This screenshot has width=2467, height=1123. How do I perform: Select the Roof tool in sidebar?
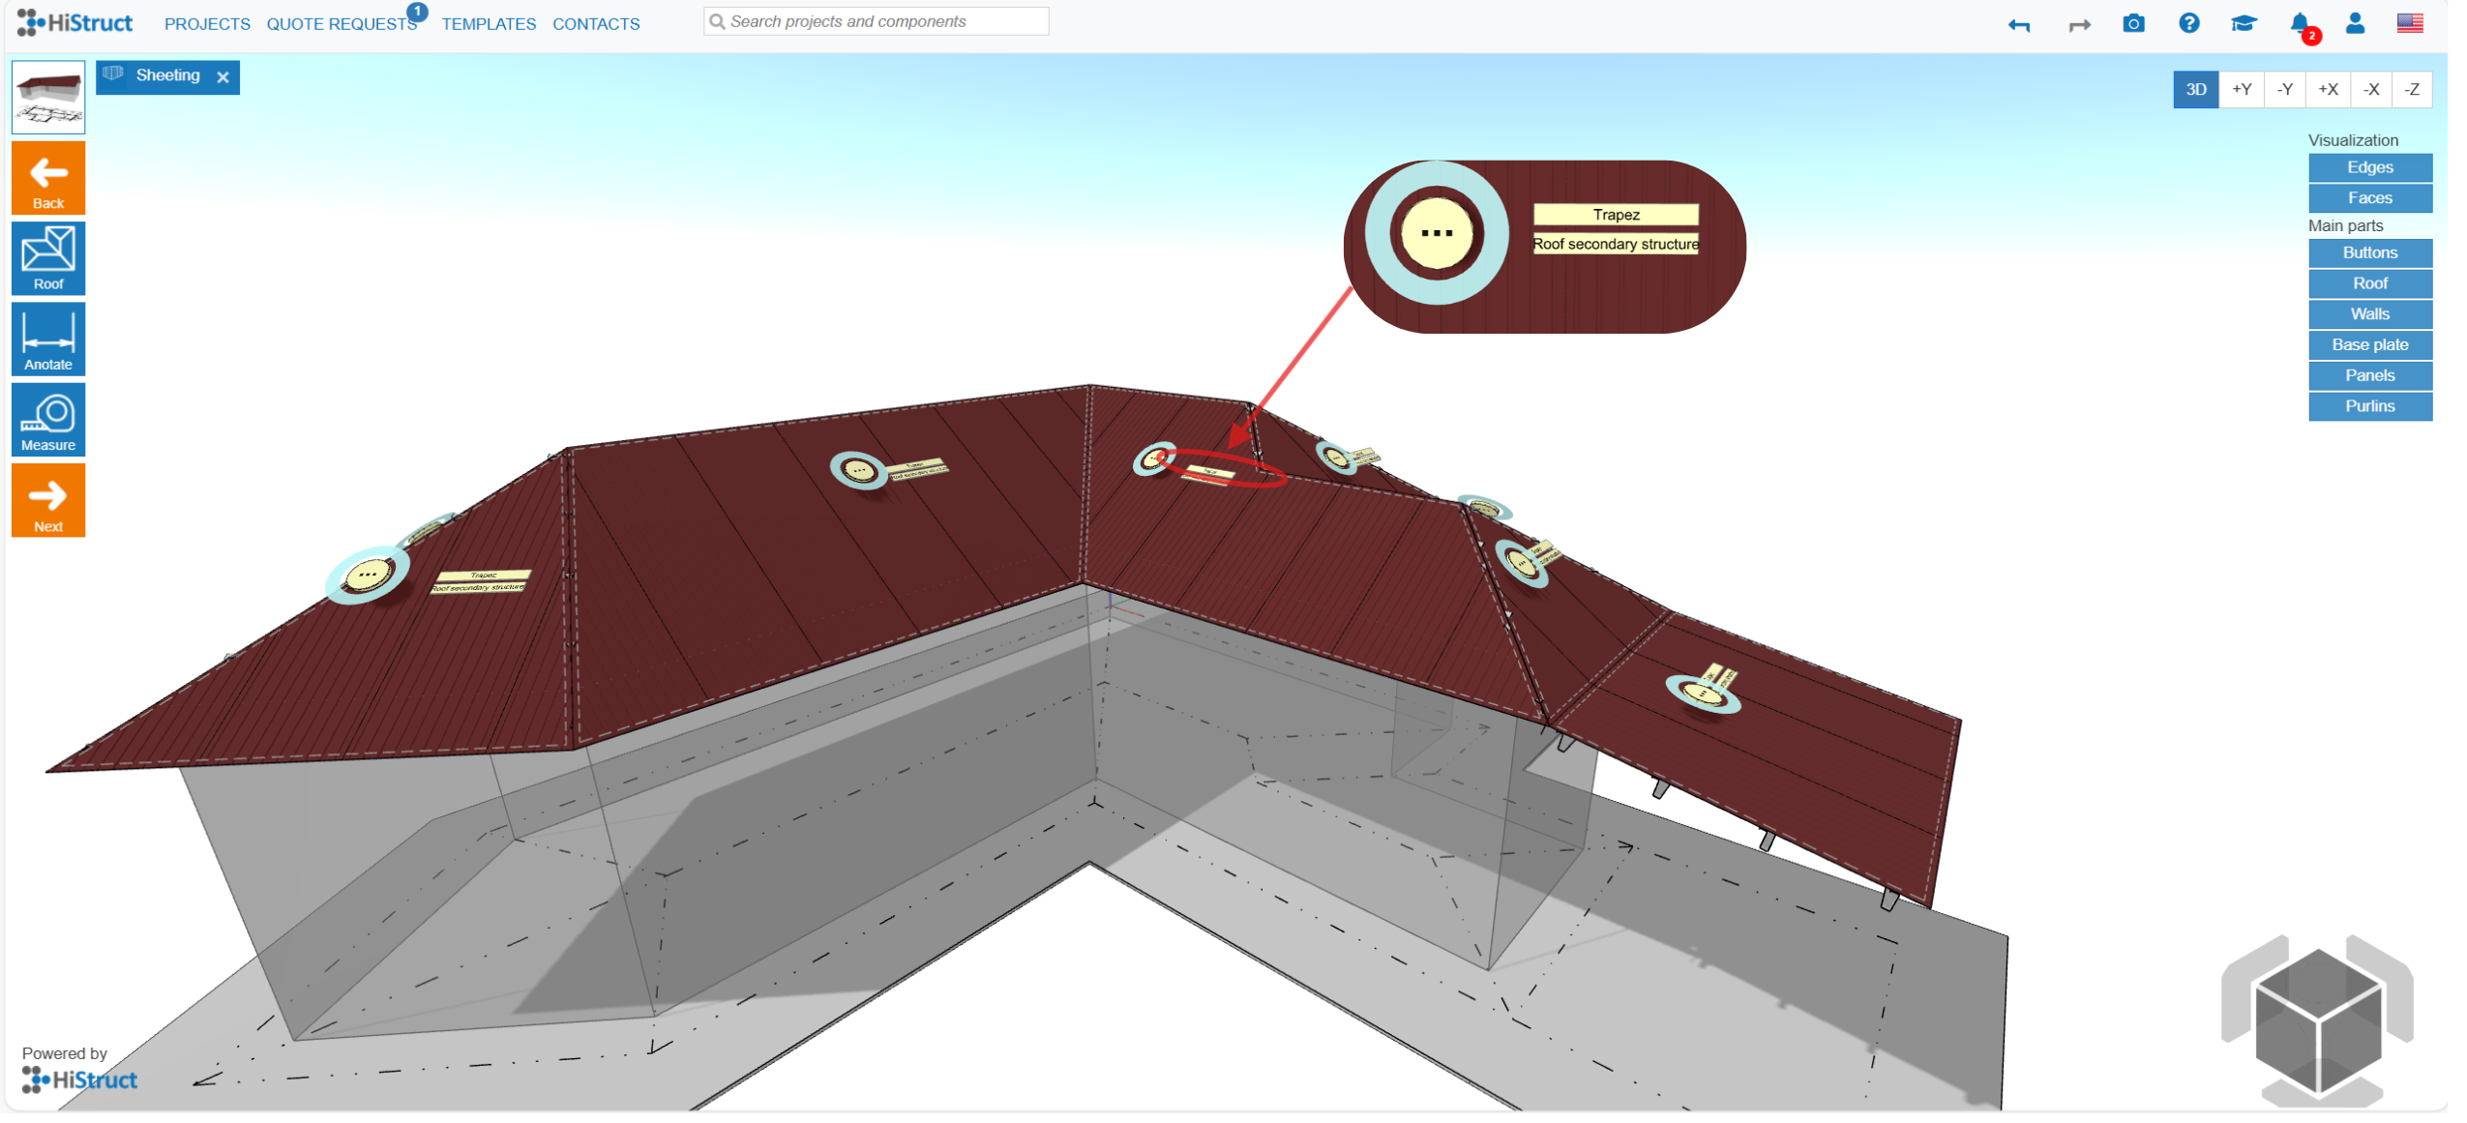[48, 259]
